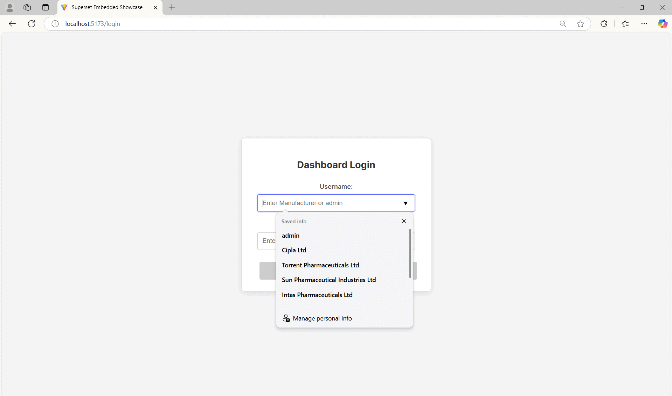This screenshot has width=672, height=396.
Task: Open the Copilot sidebar icon
Action: (x=663, y=23)
